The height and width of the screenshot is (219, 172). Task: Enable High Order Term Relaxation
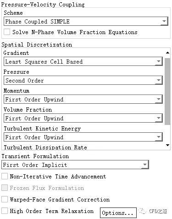coord(5,211)
